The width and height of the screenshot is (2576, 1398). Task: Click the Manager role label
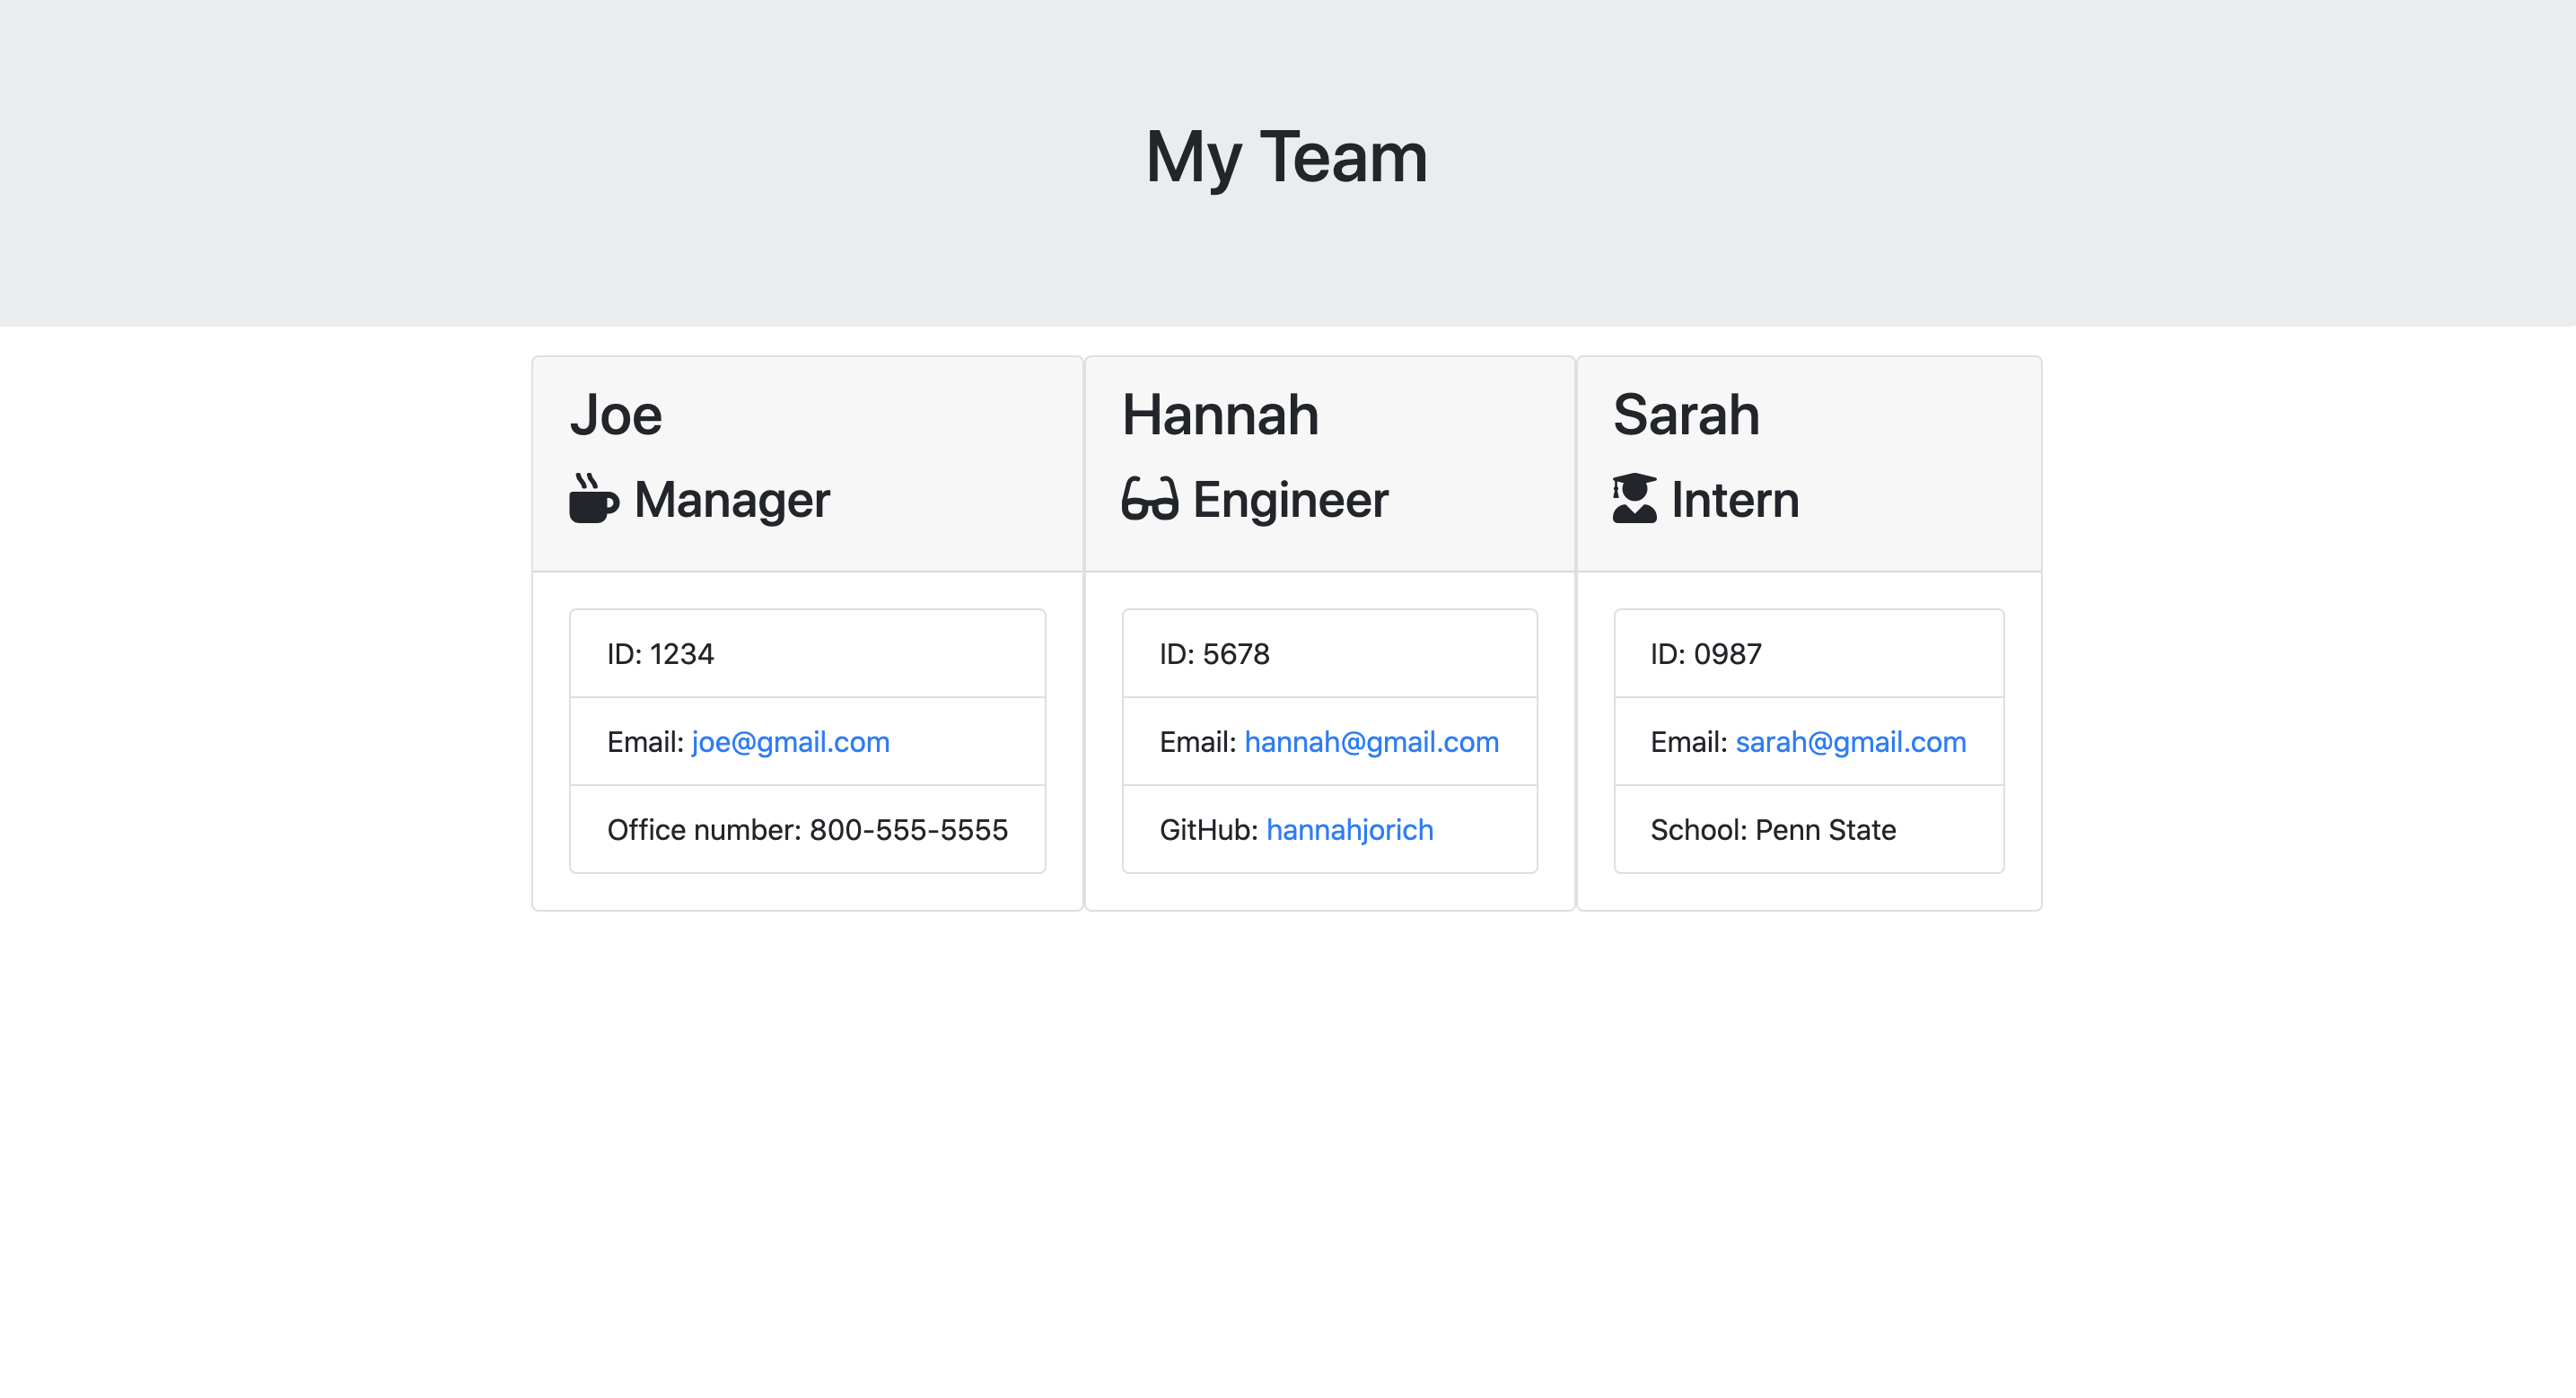coord(732,500)
